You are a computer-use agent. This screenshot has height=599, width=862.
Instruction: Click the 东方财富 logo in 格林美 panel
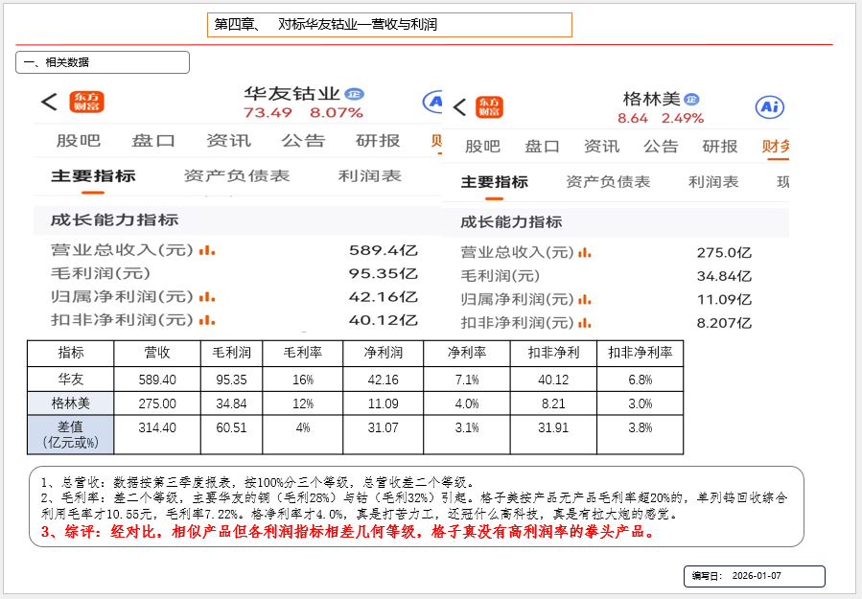point(489,107)
